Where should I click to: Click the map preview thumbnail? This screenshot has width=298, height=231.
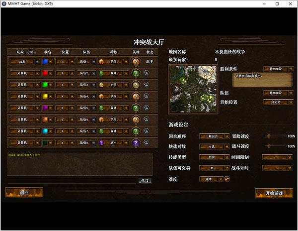pyautogui.click(x=193, y=89)
